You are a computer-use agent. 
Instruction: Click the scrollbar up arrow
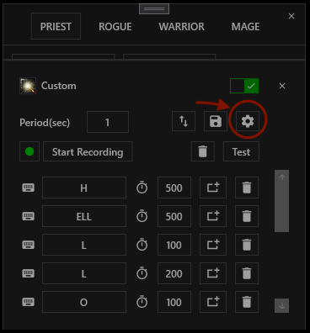[282, 177]
